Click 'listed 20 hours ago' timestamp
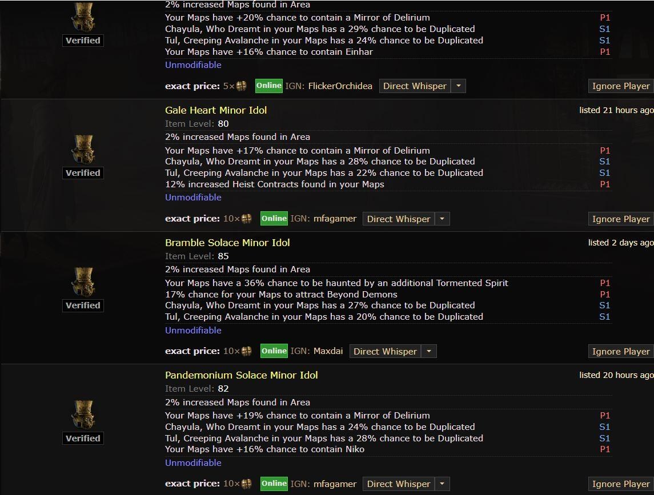 (616, 375)
